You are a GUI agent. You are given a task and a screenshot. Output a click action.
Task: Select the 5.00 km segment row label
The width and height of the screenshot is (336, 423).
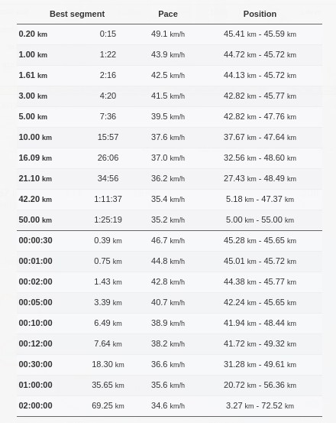click(x=33, y=116)
